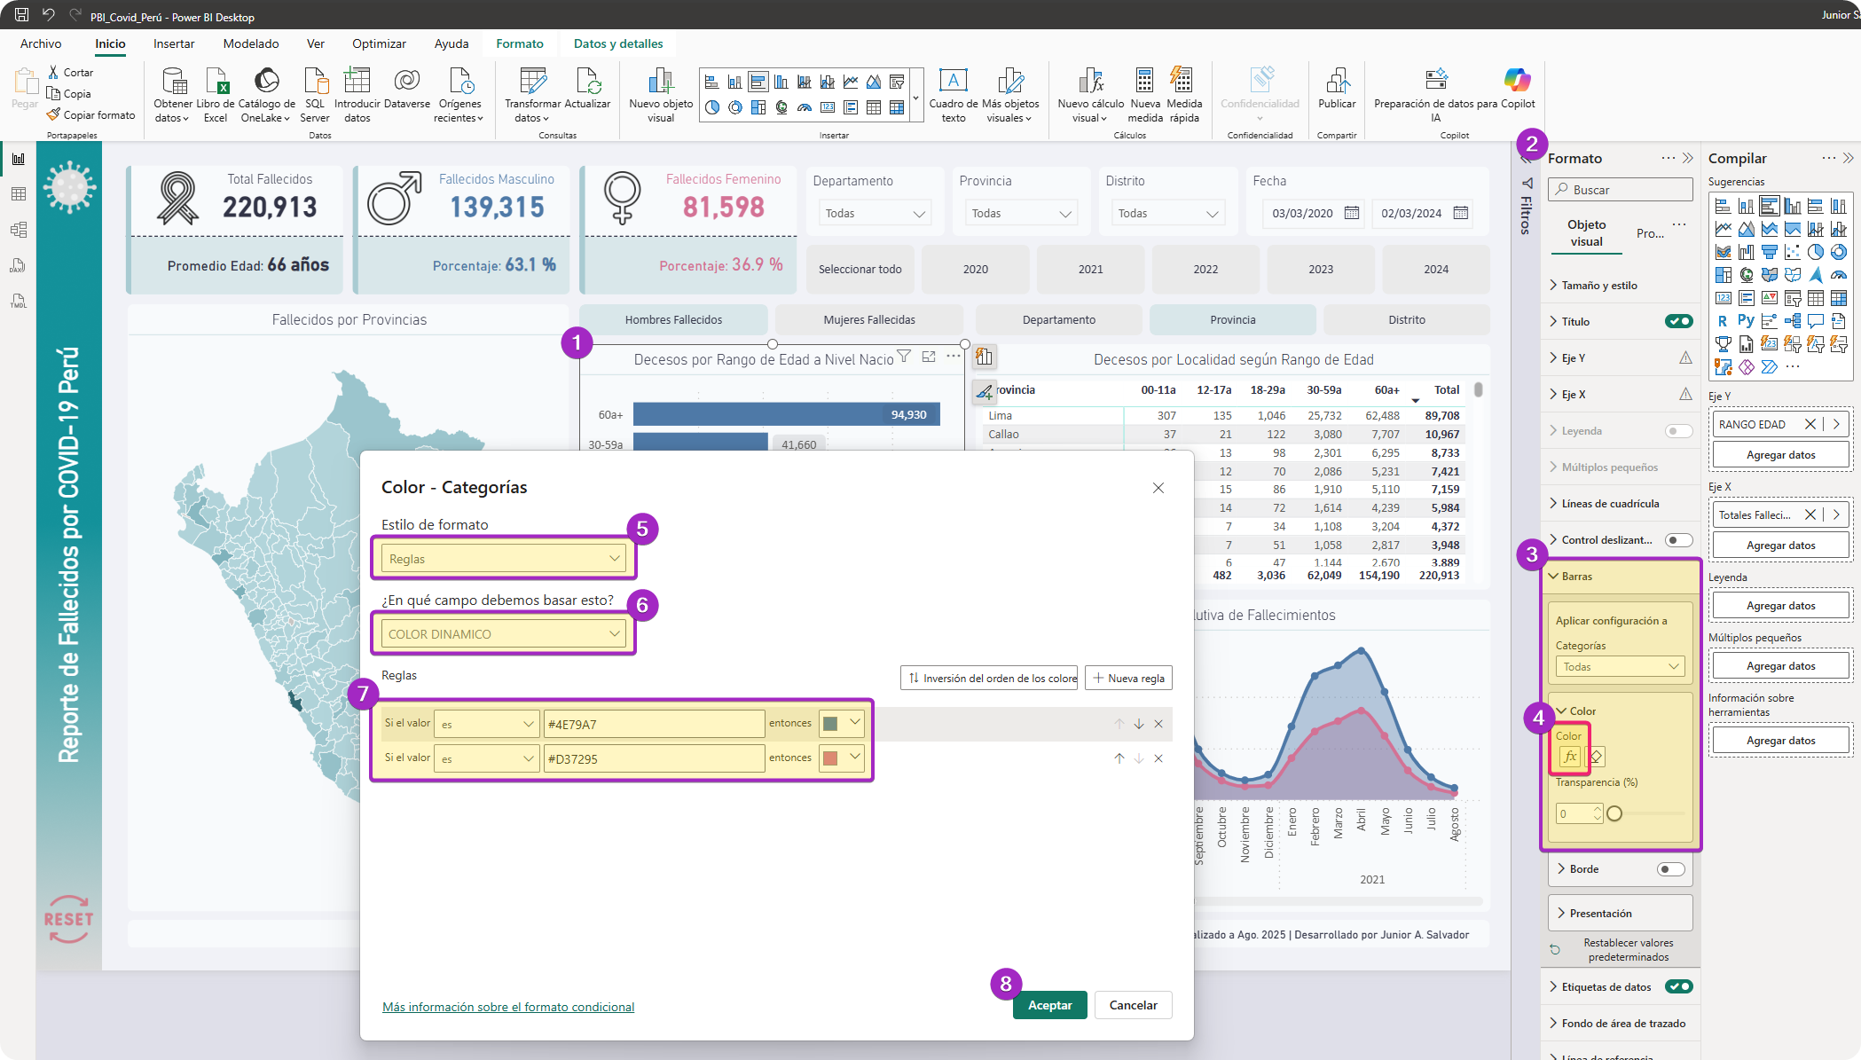The image size is (1861, 1060).
Task: Click Nueva medida calculator icon
Action: (x=1144, y=82)
